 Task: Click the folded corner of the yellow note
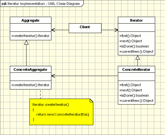pos(91,101)
